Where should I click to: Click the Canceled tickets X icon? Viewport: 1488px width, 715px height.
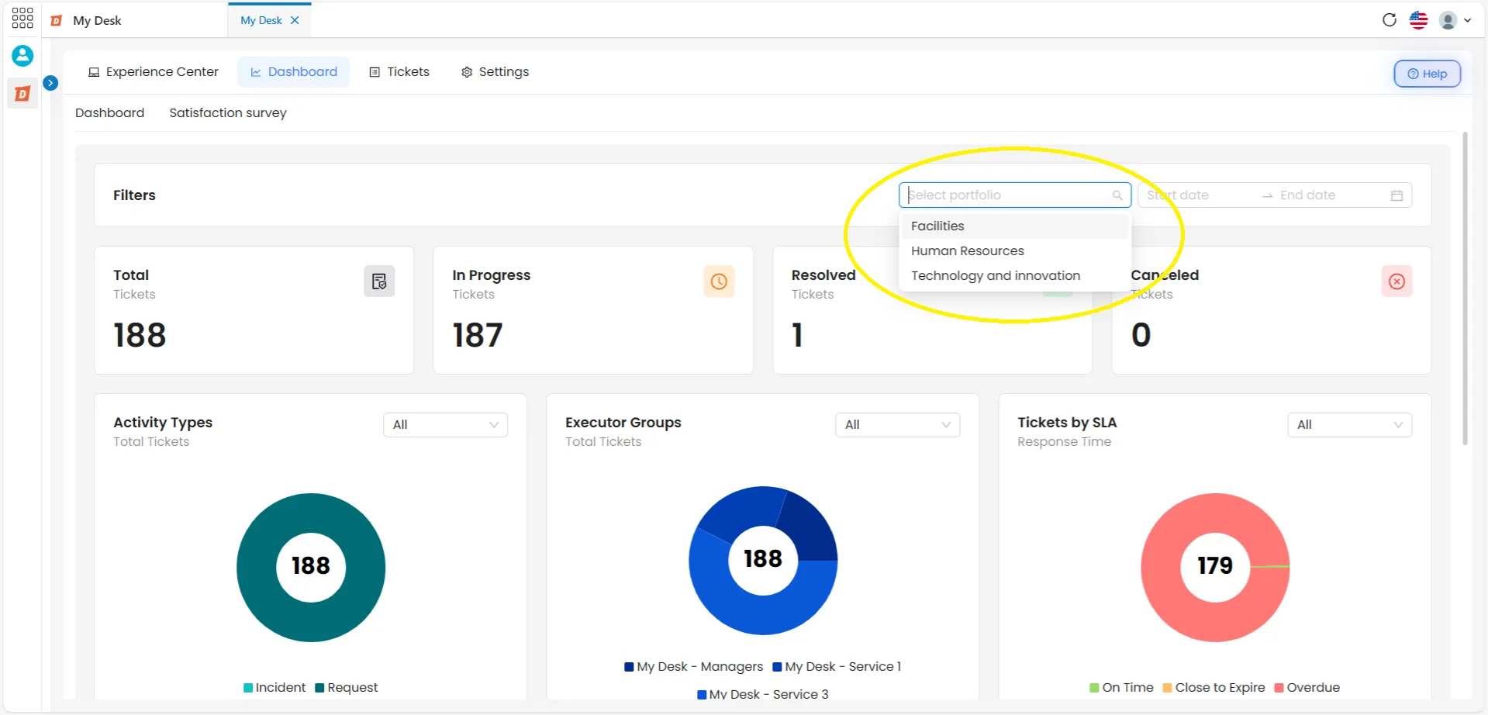[x=1397, y=281]
